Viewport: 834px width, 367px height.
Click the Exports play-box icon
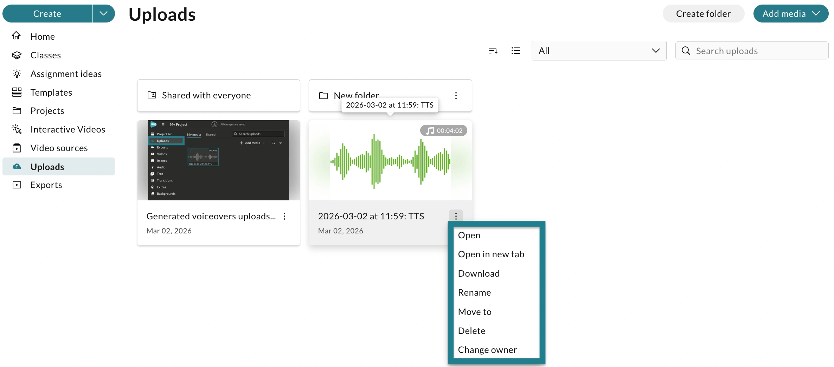(x=17, y=185)
